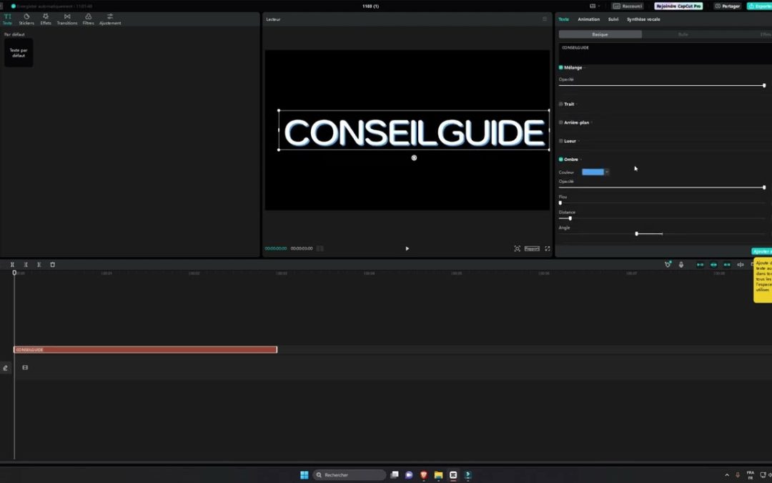Click the track lock icon beside the pencil
Image resolution: width=772 pixels, height=483 pixels.
click(x=25, y=368)
